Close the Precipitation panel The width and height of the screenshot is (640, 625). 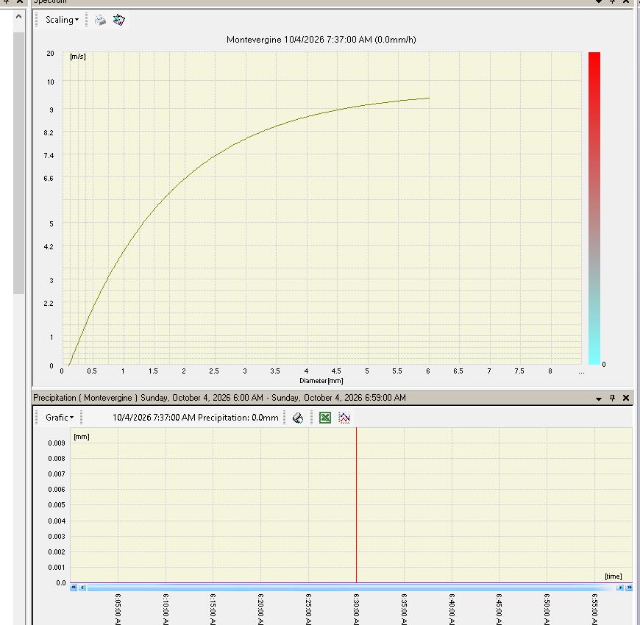[x=626, y=398]
